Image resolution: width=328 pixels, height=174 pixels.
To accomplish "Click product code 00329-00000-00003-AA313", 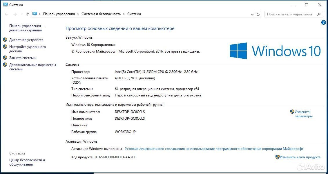I will pyautogui.click(x=115, y=157).
